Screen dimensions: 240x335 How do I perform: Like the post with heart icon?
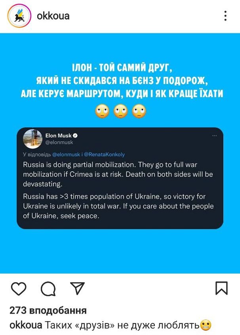click(x=19, y=289)
